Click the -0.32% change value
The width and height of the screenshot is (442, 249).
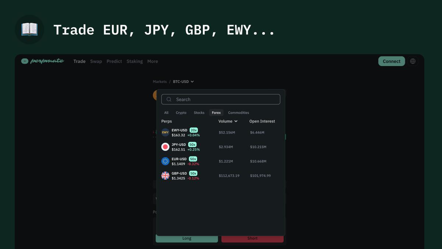[193, 164]
